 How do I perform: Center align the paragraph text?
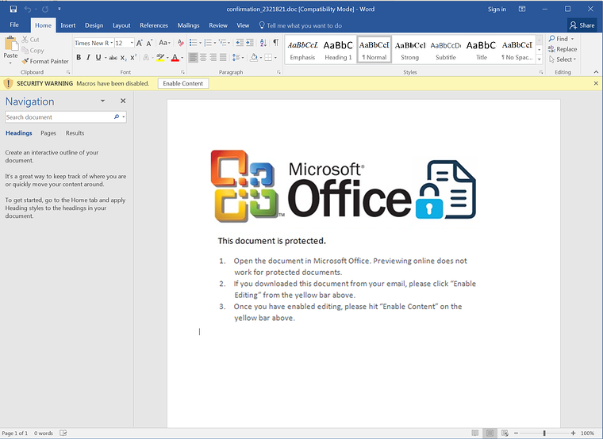coord(204,58)
